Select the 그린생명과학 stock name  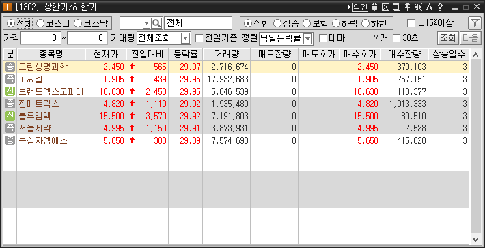tap(42, 67)
